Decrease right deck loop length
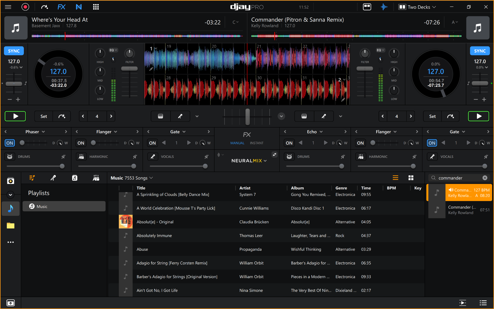The height and width of the screenshot is (309, 494). point(383,116)
